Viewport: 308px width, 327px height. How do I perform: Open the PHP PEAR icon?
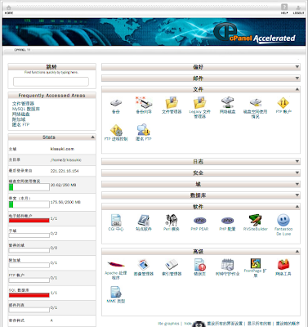(200, 220)
